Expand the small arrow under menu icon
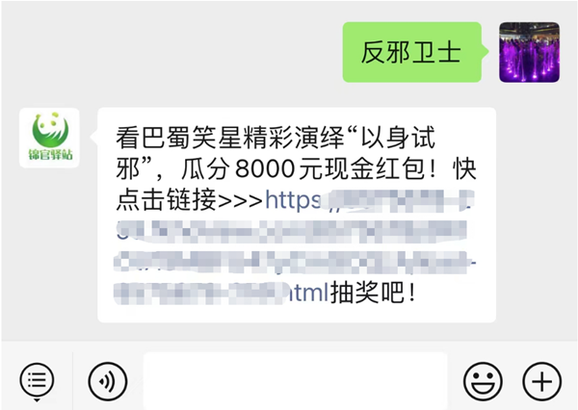 click(x=37, y=400)
